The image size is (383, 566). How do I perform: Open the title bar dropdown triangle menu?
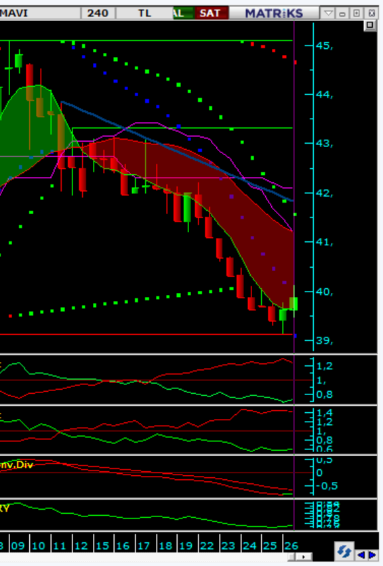click(328, 14)
